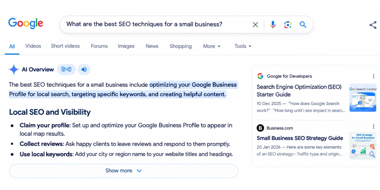Play the AI Overview audio speaker icon
Viewport: 380px width, 190px height.
tap(84, 70)
